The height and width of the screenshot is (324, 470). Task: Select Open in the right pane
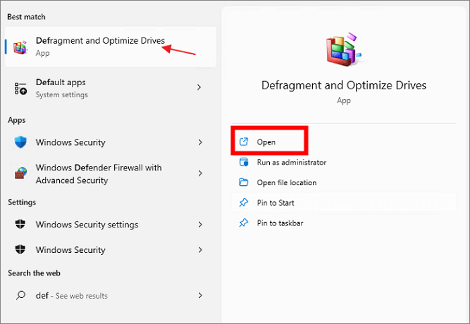tap(266, 142)
